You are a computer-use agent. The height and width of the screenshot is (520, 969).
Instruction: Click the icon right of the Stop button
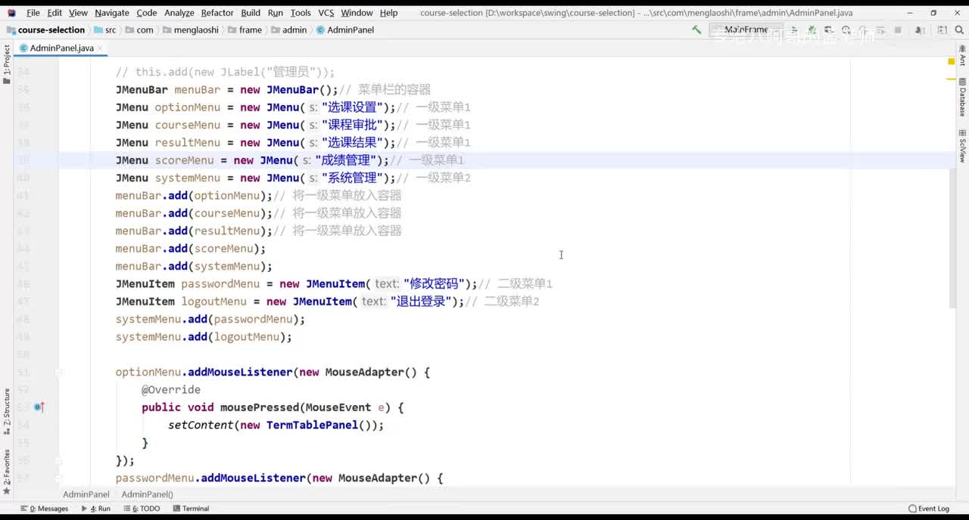(x=920, y=29)
